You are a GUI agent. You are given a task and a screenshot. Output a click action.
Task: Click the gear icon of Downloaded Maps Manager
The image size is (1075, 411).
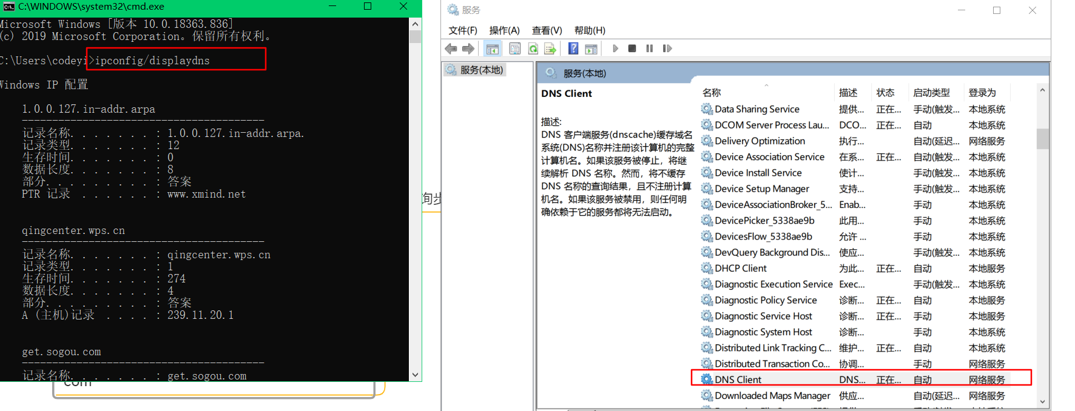pyautogui.click(x=707, y=395)
